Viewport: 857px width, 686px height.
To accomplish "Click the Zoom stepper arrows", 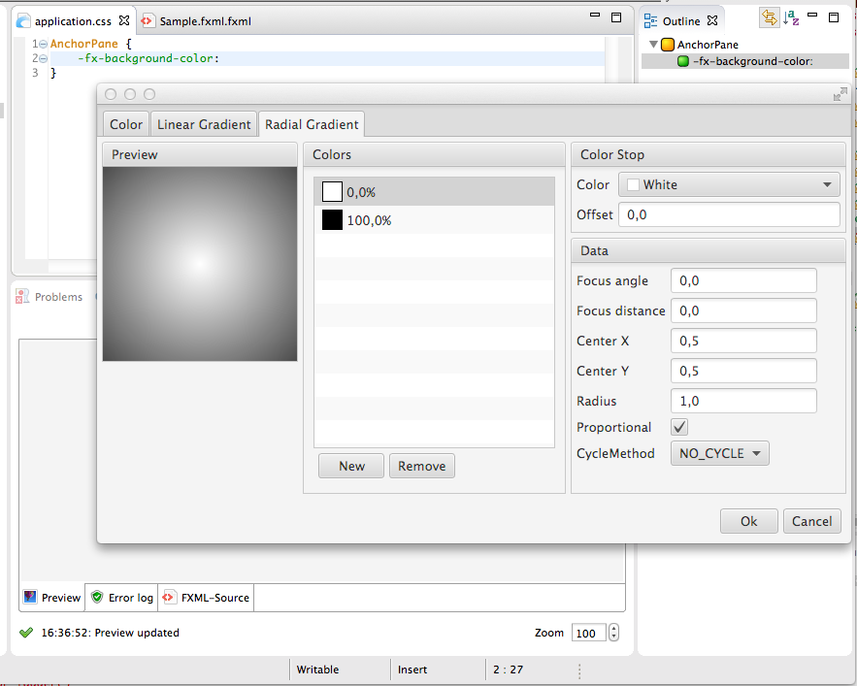I will coord(613,633).
